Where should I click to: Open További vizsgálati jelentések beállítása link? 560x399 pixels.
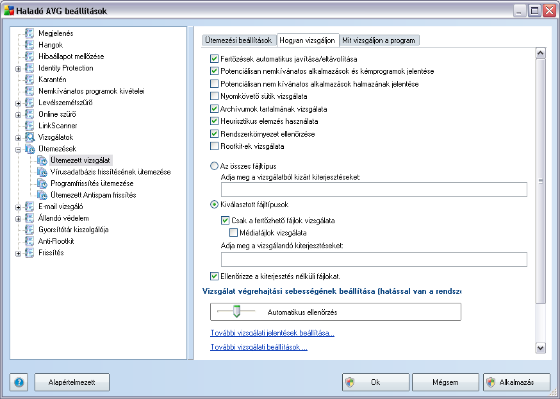[272, 333]
